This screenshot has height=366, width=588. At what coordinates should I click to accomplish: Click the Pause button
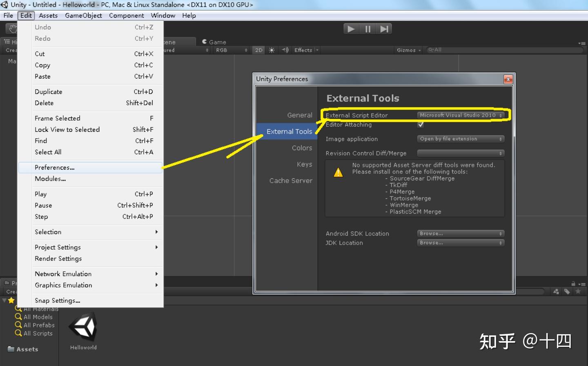tap(367, 29)
